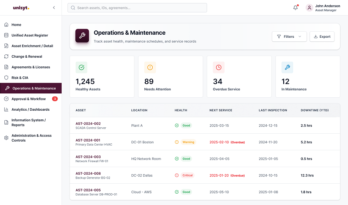Image resolution: width=348 pixels, height=205 pixels.
Task: Open Administration & Access Controls
Action: click(x=31, y=138)
